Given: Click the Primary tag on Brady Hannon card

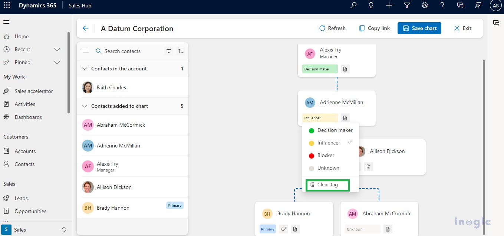Looking at the screenshot, I should coord(267,229).
